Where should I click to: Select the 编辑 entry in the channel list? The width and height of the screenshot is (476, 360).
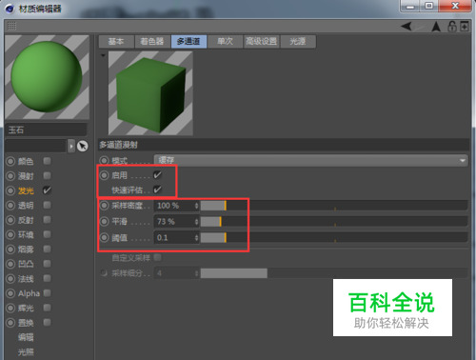click(26, 337)
